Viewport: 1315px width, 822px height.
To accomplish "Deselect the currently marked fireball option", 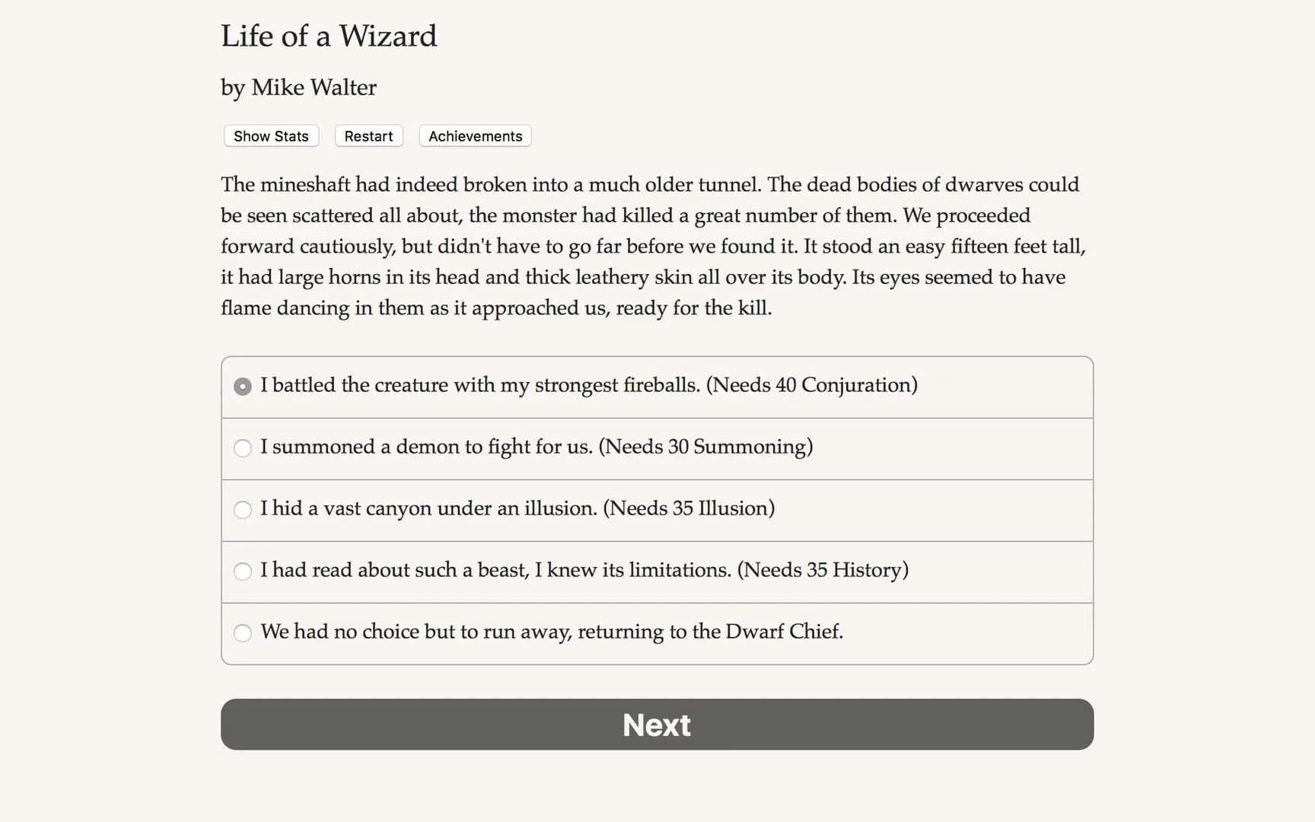I will [243, 386].
